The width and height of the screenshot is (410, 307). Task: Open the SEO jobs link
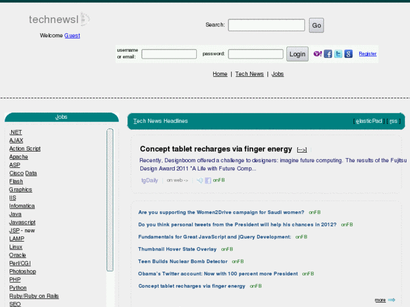[15, 304]
